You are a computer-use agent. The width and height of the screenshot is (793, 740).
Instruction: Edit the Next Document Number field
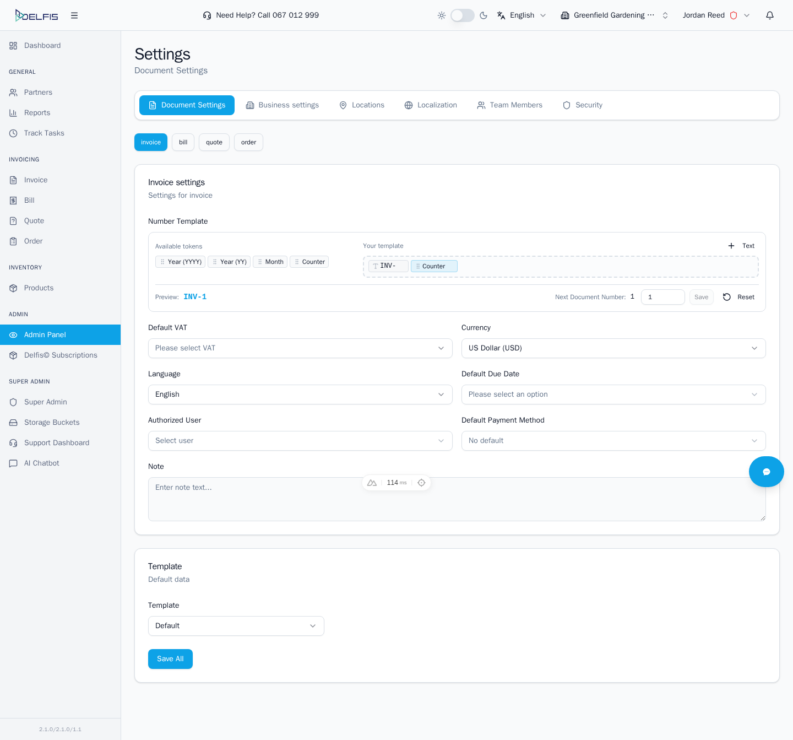tap(662, 297)
